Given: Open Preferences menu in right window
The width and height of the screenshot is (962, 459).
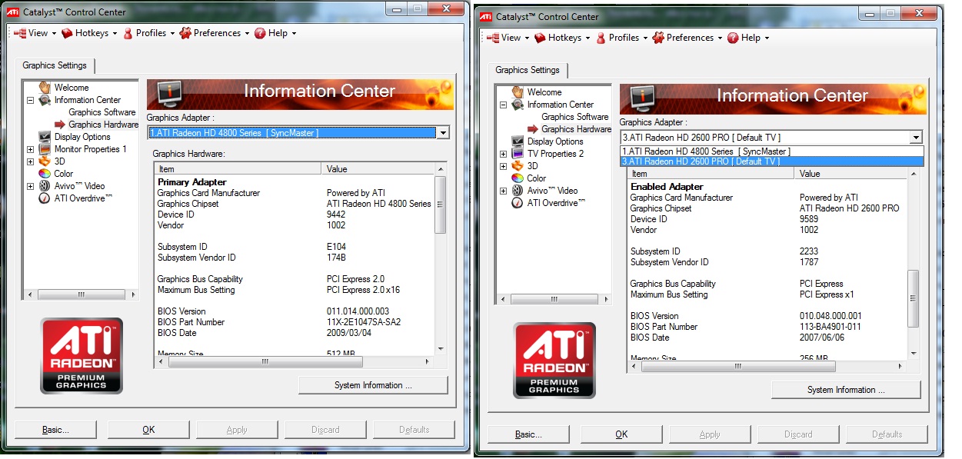Looking at the screenshot, I should click(x=687, y=38).
